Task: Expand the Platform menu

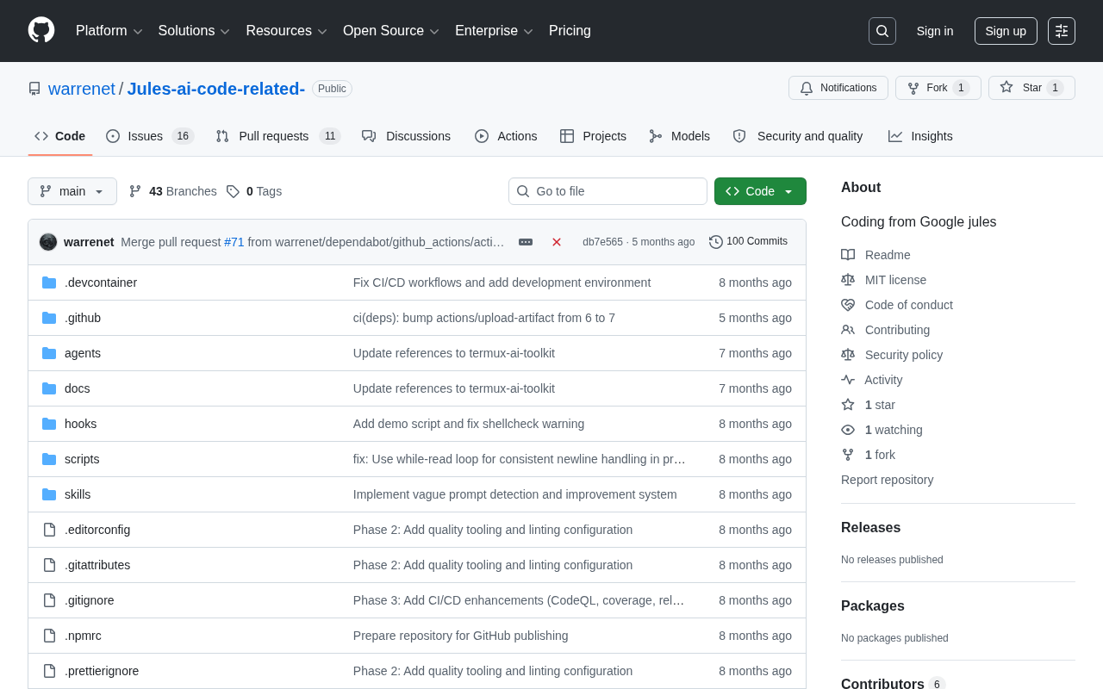Action: tap(109, 31)
